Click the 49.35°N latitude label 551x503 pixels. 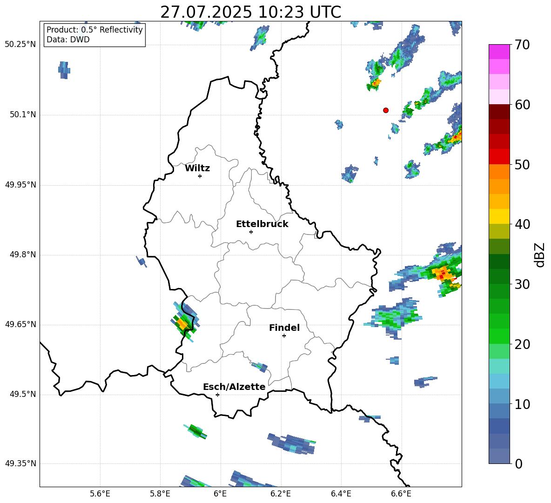20,463
